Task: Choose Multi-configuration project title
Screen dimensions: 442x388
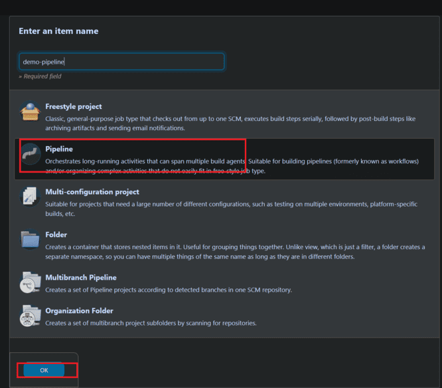Action: [x=92, y=192]
